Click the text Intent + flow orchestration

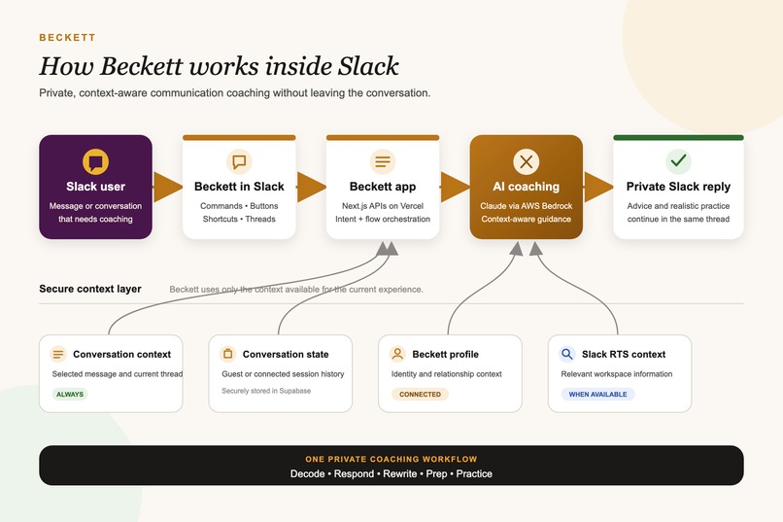(x=383, y=219)
